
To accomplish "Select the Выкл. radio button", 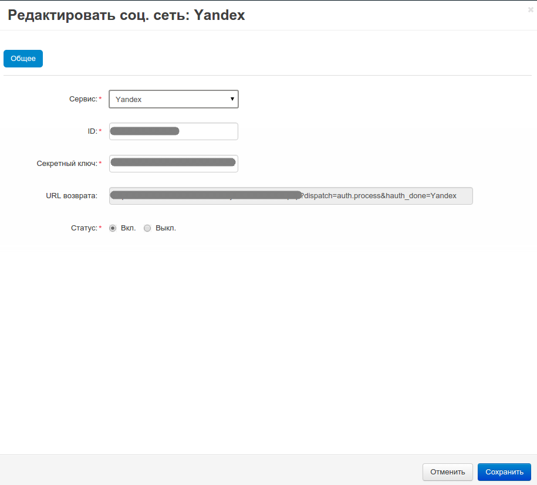I will tap(147, 228).
